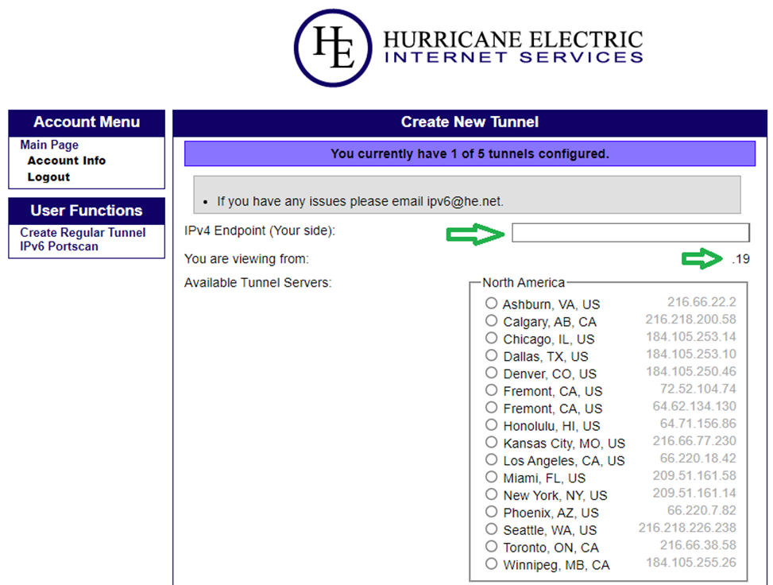
Task: Click the ipv6@he.net email notice text
Action: tap(360, 201)
